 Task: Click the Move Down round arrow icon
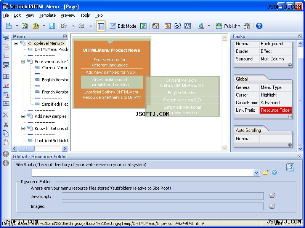(x=6, y=163)
